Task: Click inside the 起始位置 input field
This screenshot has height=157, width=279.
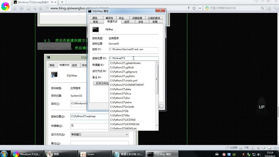Action: click(x=133, y=58)
